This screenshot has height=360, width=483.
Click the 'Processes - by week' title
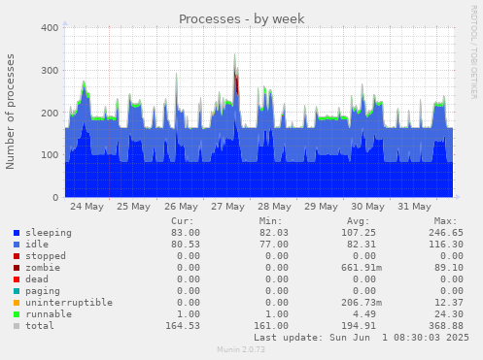(x=242, y=18)
